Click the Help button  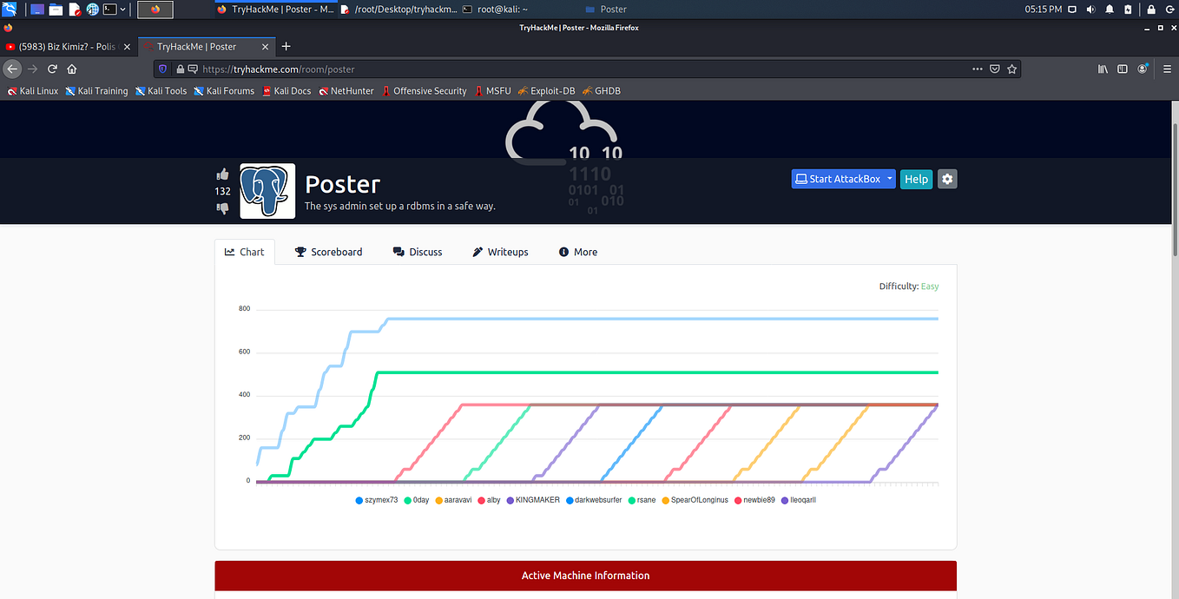click(916, 179)
